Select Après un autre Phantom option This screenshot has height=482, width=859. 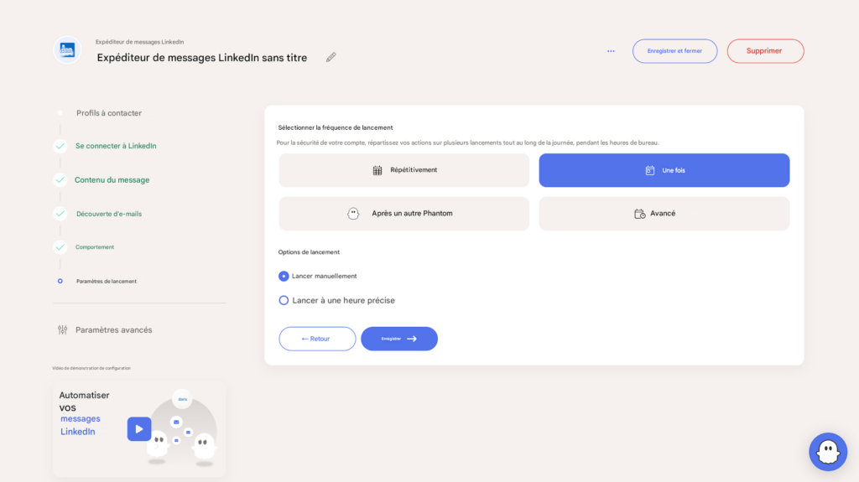(404, 214)
